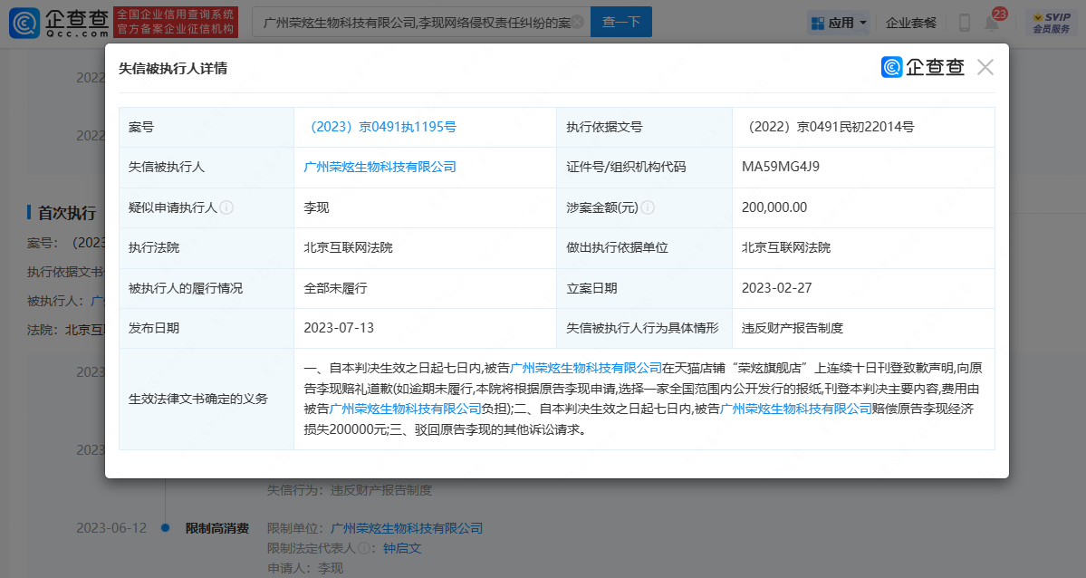This screenshot has height=578, width=1086.
Task: Click the 查一下 search button
Action: tap(621, 22)
